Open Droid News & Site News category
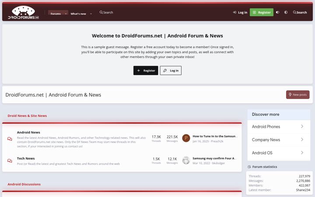This screenshot has height=197, width=315. (x=27, y=116)
